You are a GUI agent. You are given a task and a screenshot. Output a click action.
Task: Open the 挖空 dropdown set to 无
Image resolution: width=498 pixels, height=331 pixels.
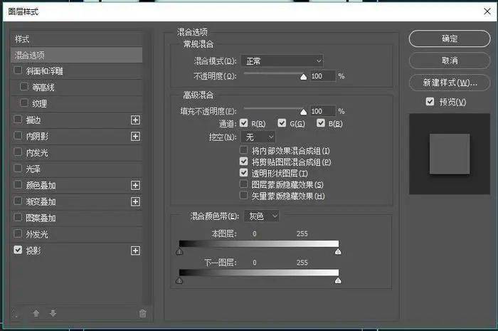[x=258, y=137]
